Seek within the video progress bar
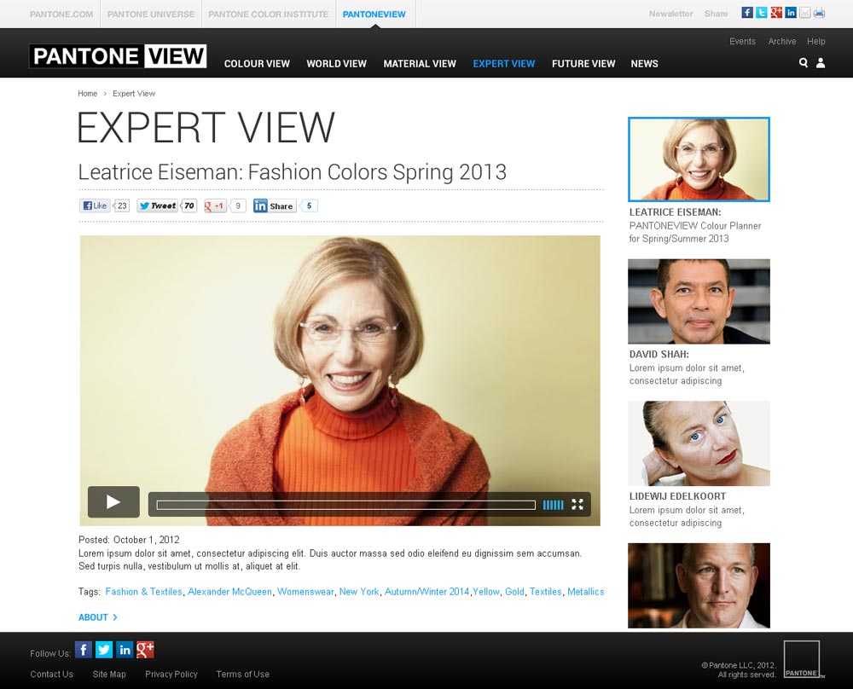 point(346,505)
